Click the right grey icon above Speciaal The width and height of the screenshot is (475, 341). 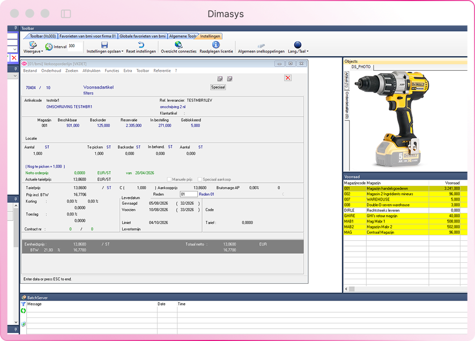tap(229, 79)
